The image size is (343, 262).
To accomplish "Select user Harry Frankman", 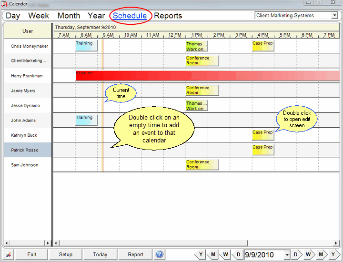I will (27, 76).
